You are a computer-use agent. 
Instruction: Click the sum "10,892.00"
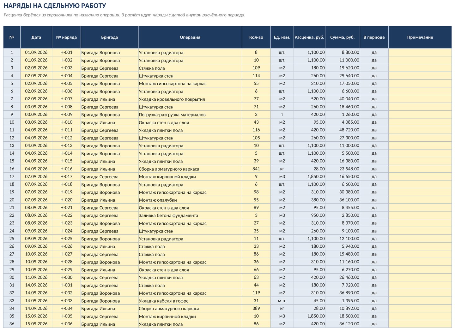[342, 308]
